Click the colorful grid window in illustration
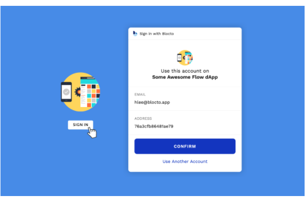Viewport: 308px width, 198px height. coord(90,92)
